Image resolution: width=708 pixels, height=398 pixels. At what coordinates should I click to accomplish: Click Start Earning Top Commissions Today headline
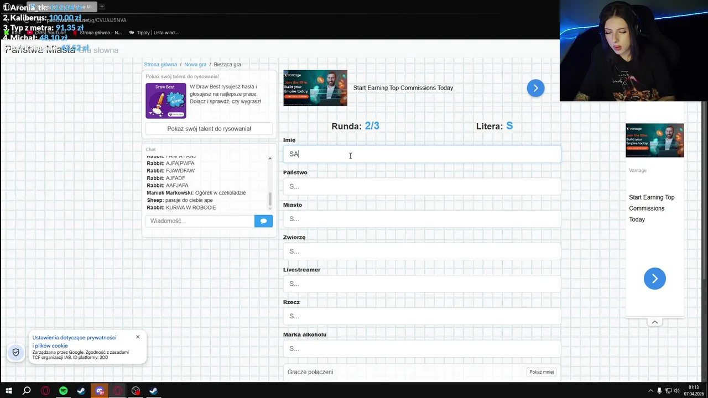tap(403, 88)
